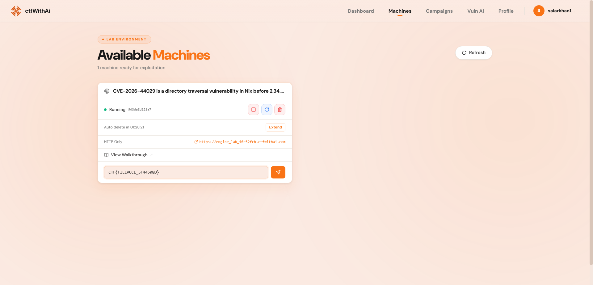593x285 pixels.
Task: Open the Vuln AI page
Action: pos(476,11)
